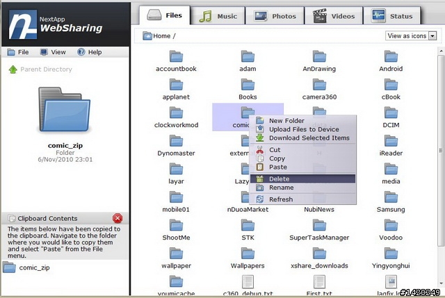Open the Music tab
The height and width of the screenshot is (298, 445).
[218, 16]
